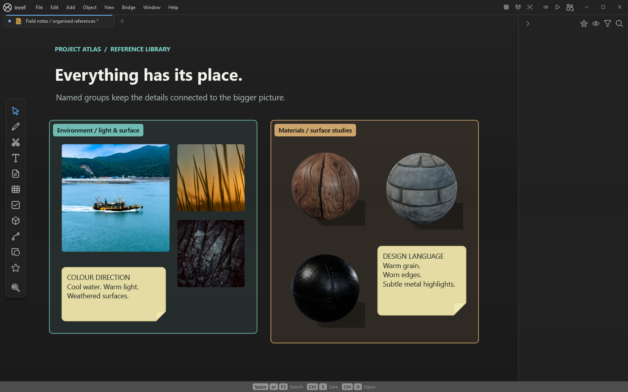Select the checklist tool
Image resolution: width=628 pixels, height=392 pixels.
pos(16,205)
